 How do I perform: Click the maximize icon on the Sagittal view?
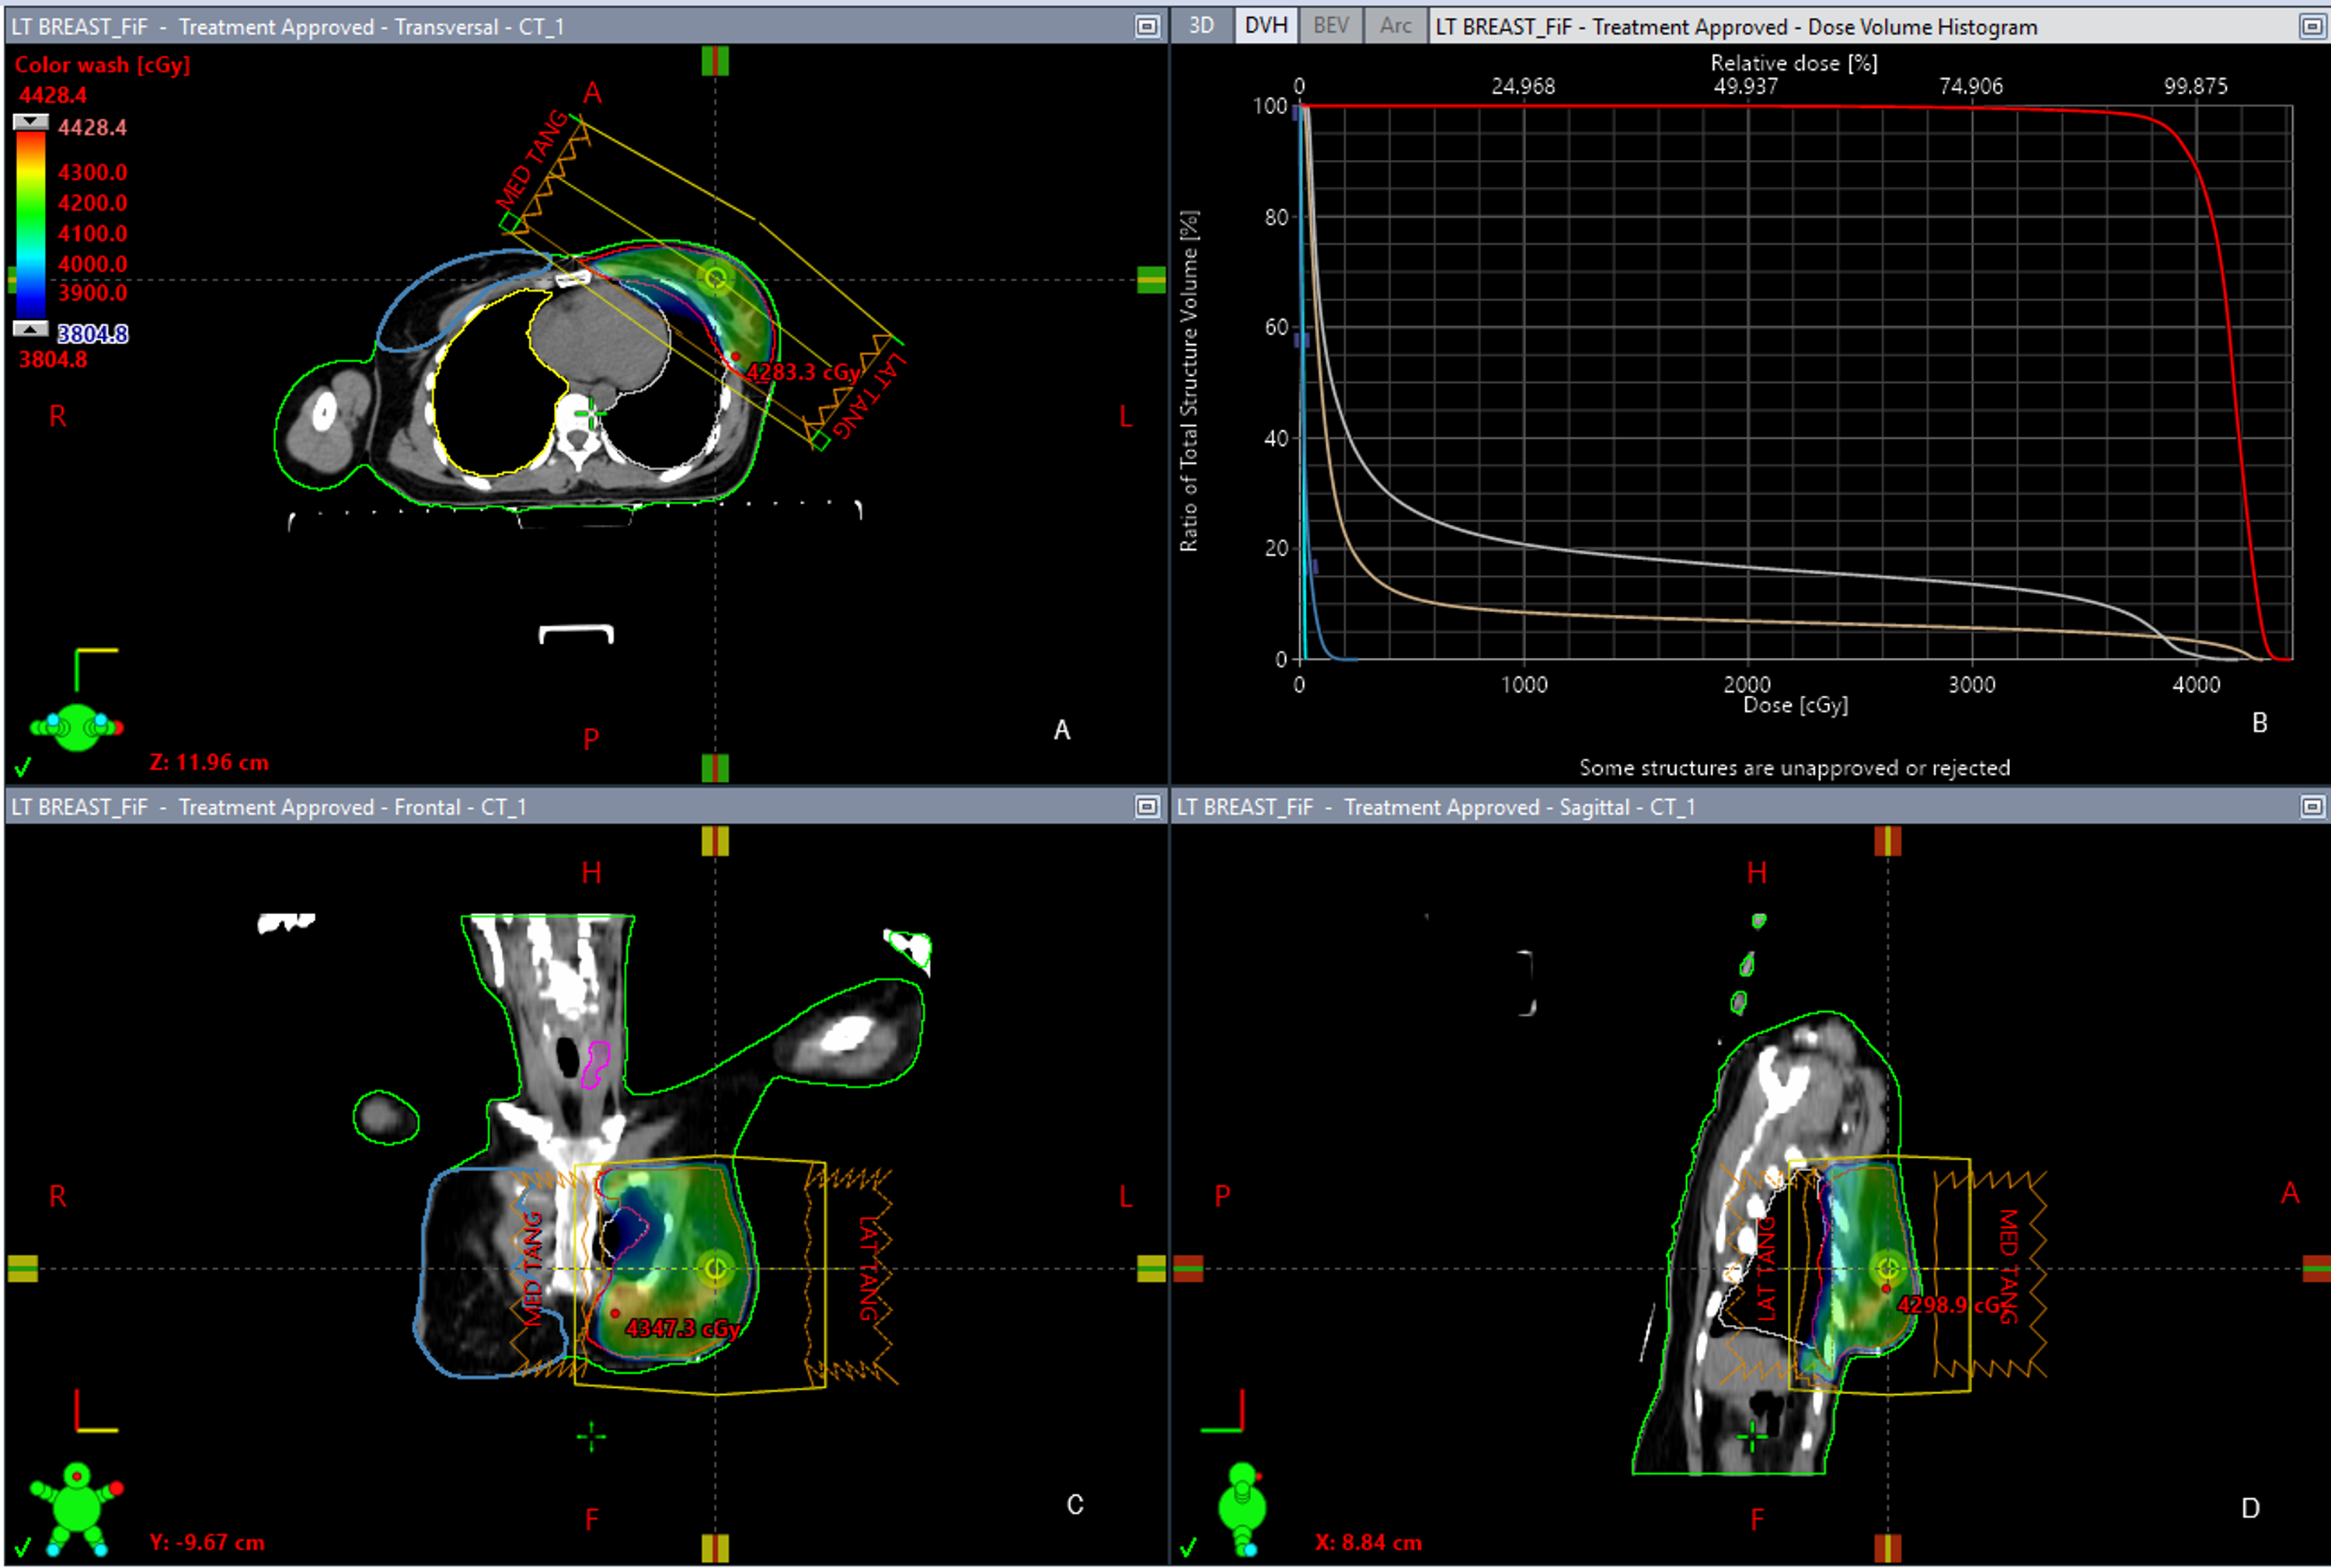pyautogui.click(x=2314, y=806)
